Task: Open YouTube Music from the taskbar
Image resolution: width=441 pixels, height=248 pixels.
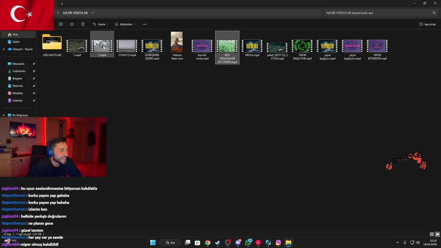Action: tap(258, 242)
